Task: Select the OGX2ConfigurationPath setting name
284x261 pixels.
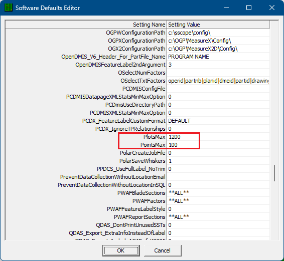Action: (x=137, y=49)
